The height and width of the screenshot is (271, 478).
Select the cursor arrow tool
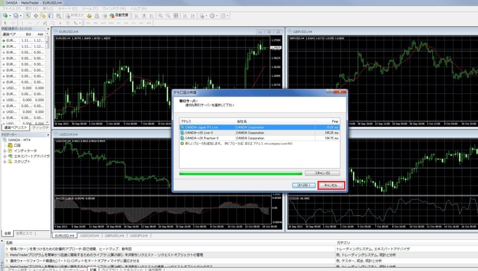(x=5, y=23)
